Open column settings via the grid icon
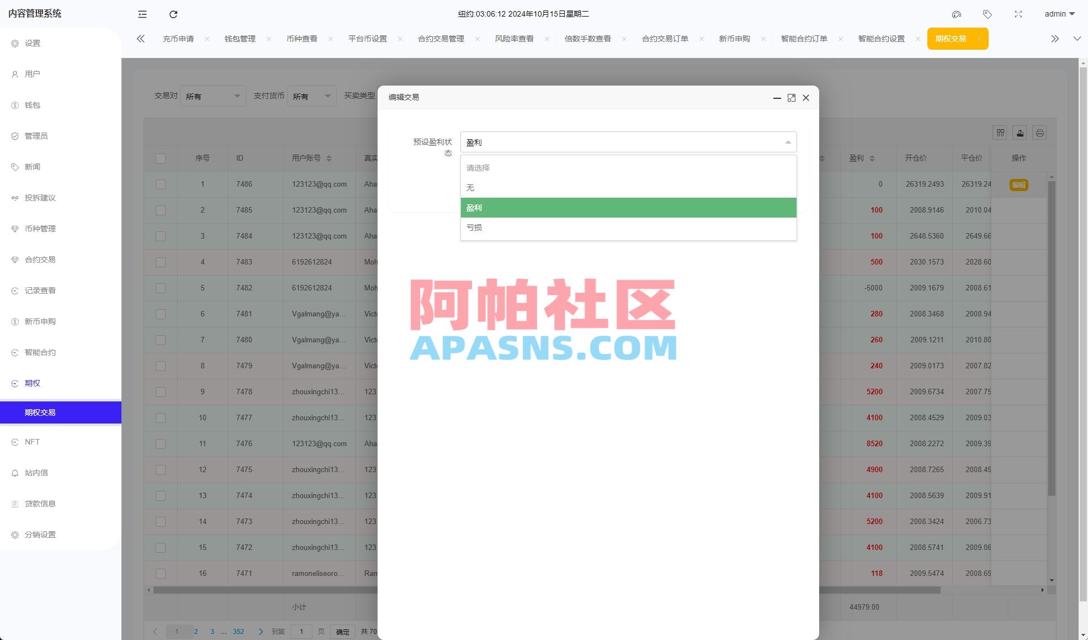The image size is (1088, 640). [x=999, y=133]
